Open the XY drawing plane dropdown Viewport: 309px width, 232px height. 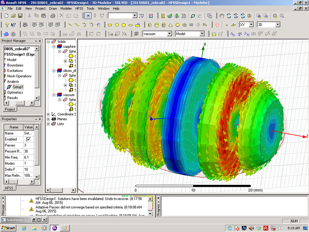pyautogui.click(x=251, y=25)
